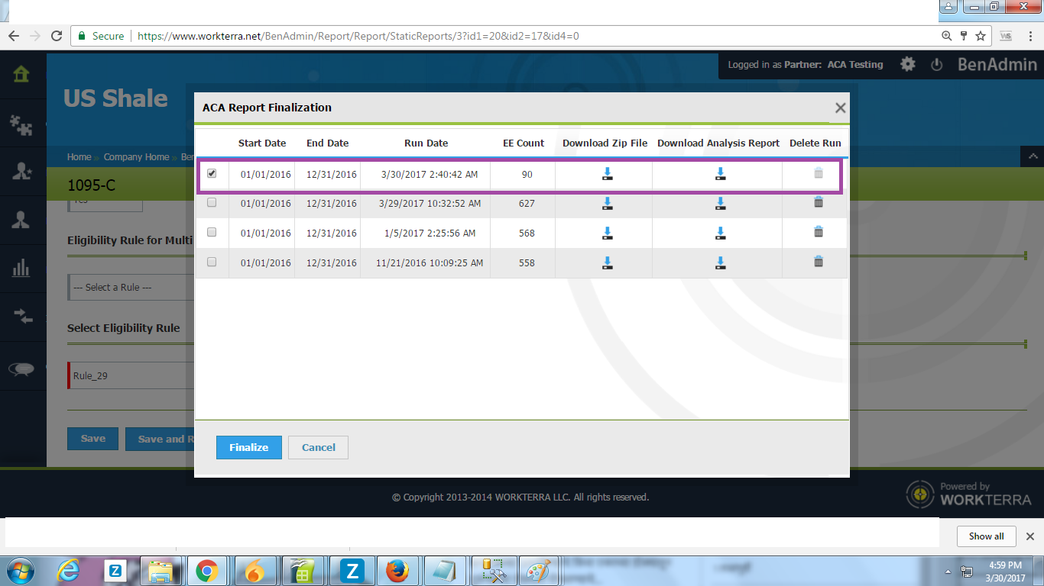This screenshot has width=1044, height=586.
Task: Click the Rule_29 eligibility rule field
Action: pyautogui.click(x=130, y=375)
